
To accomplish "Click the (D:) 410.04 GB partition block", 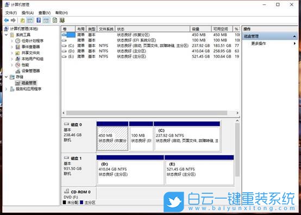I will (130, 170).
